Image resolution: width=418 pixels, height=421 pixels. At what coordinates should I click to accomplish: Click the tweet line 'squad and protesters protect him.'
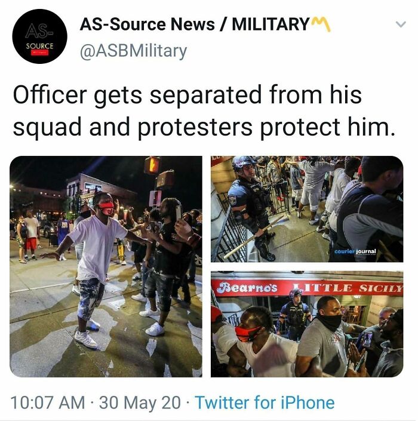click(x=204, y=127)
